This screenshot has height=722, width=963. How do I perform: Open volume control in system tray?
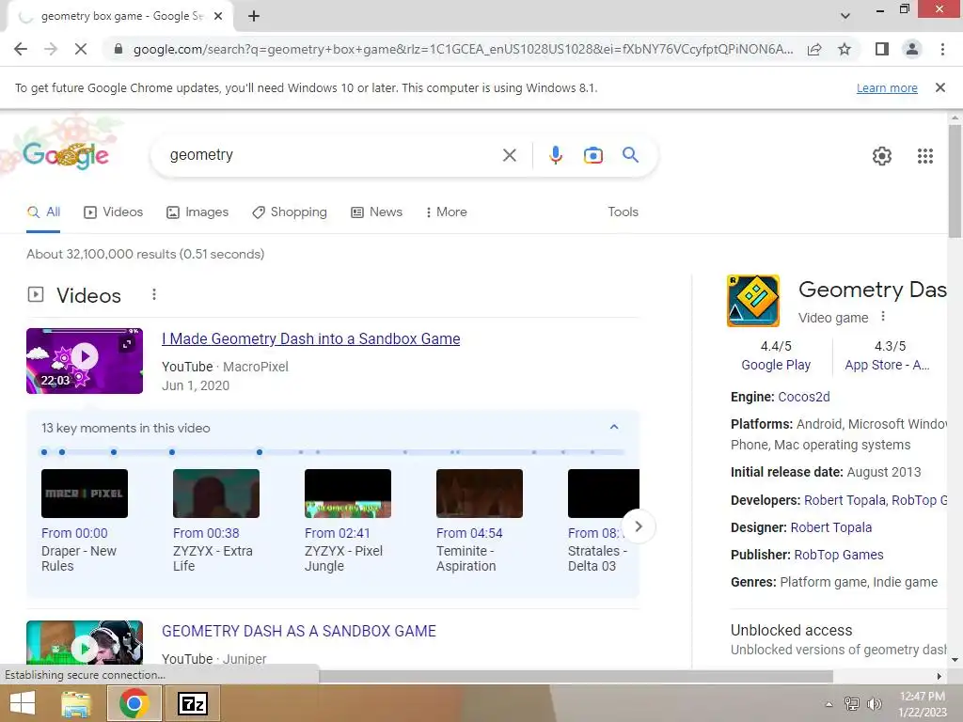coord(874,704)
